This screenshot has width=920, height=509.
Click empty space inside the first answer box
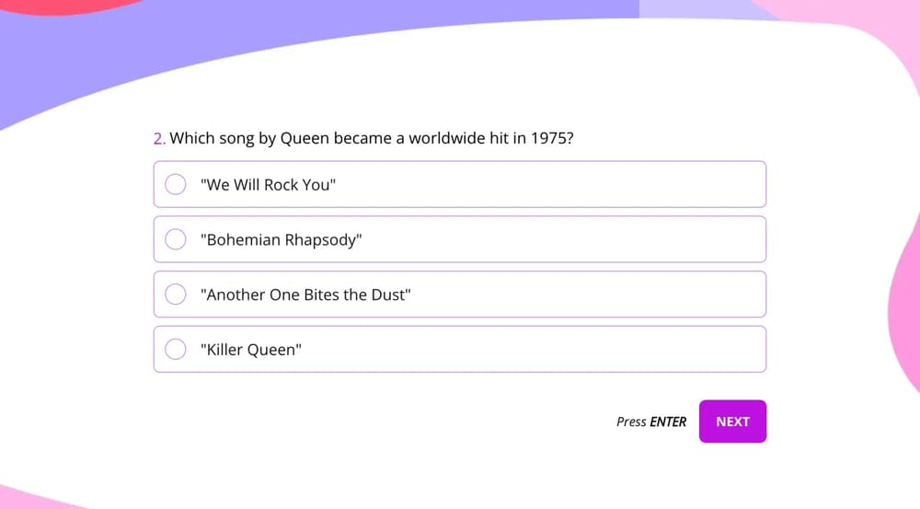click(552, 185)
